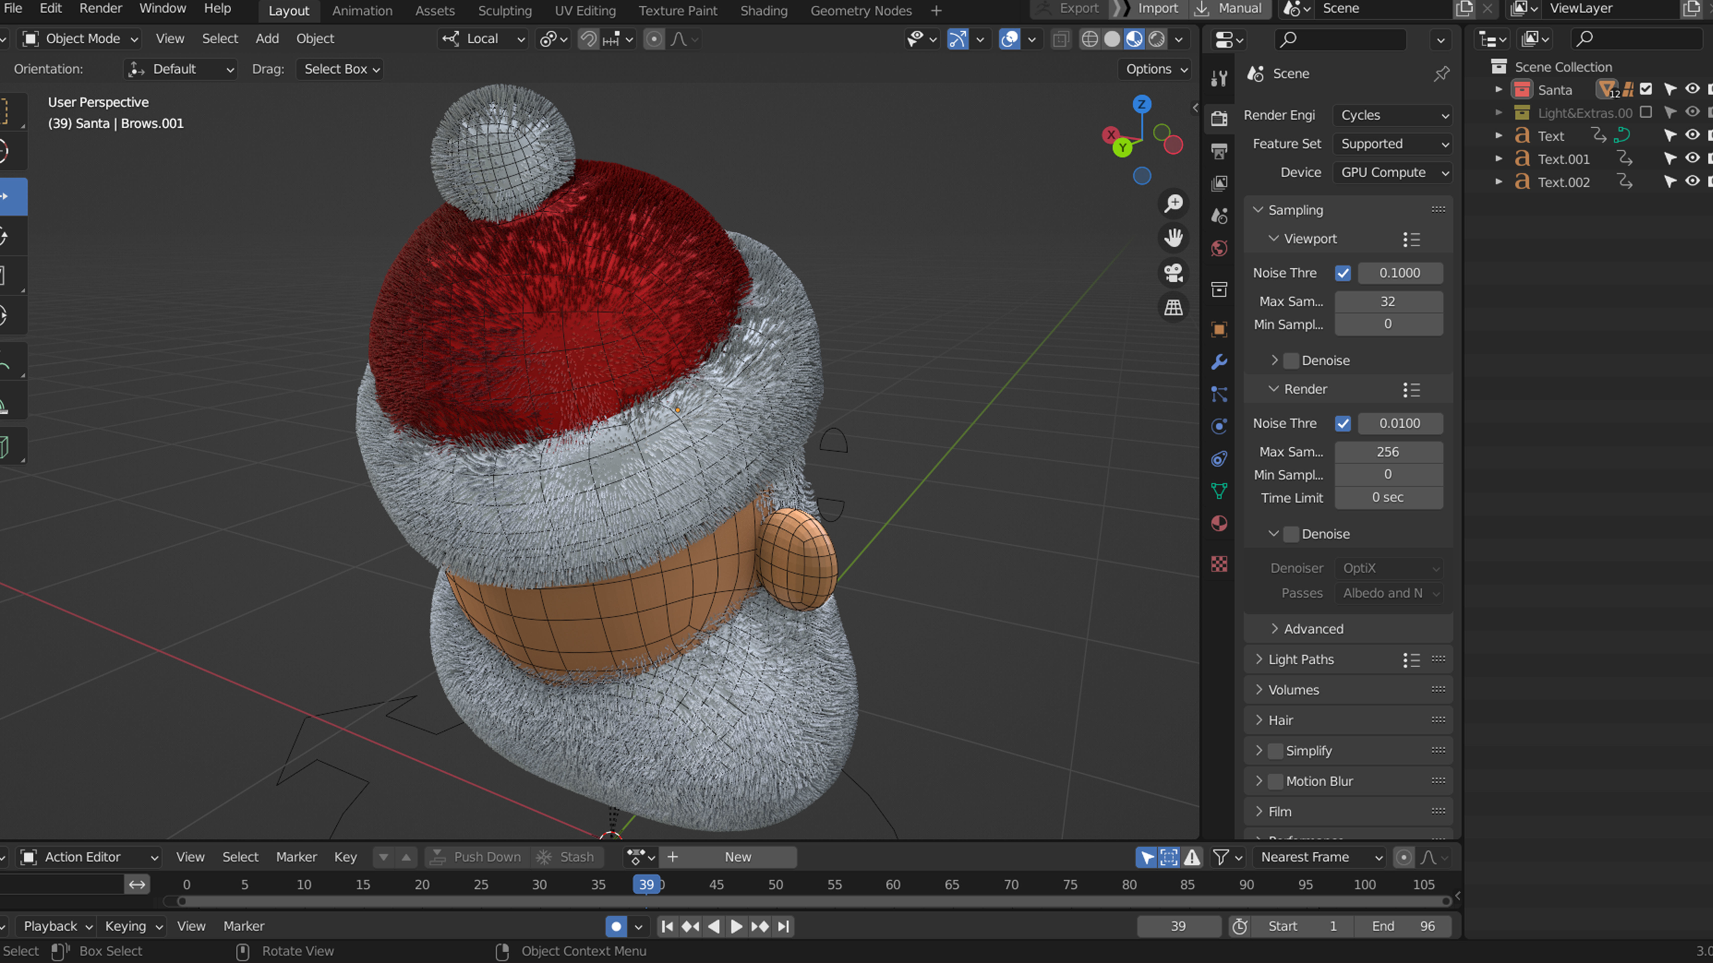The height and width of the screenshot is (963, 1713).
Task: Click the End frame 96 field
Action: click(x=1403, y=926)
